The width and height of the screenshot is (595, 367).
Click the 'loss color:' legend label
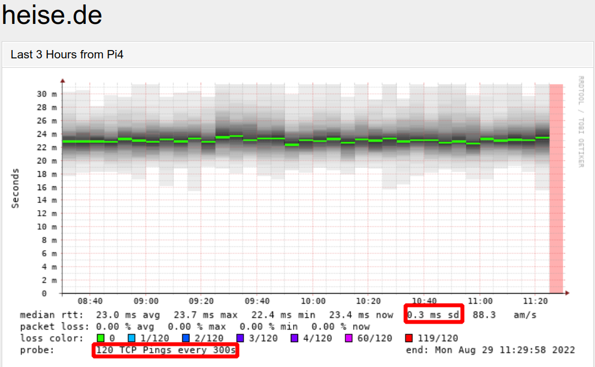point(52,338)
